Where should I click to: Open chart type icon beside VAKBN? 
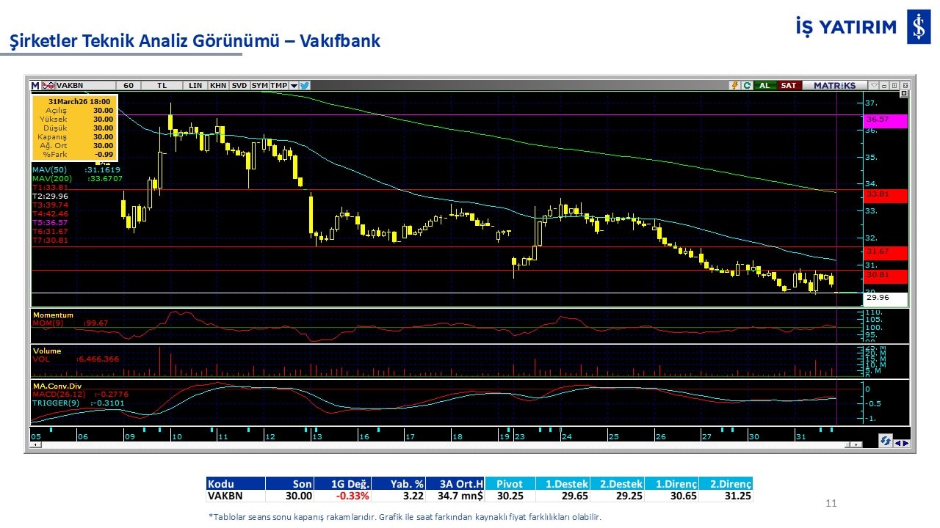pos(49,85)
